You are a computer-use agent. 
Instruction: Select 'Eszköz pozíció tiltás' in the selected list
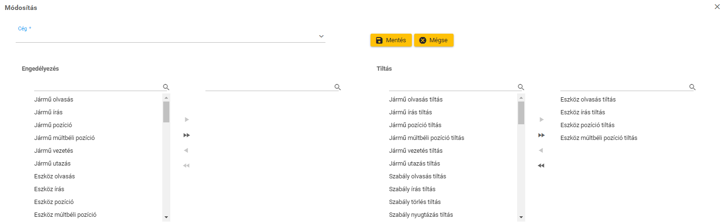tap(587, 125)
